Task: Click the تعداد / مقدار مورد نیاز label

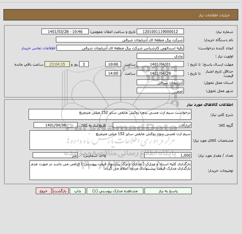Action: pos(216,156)
